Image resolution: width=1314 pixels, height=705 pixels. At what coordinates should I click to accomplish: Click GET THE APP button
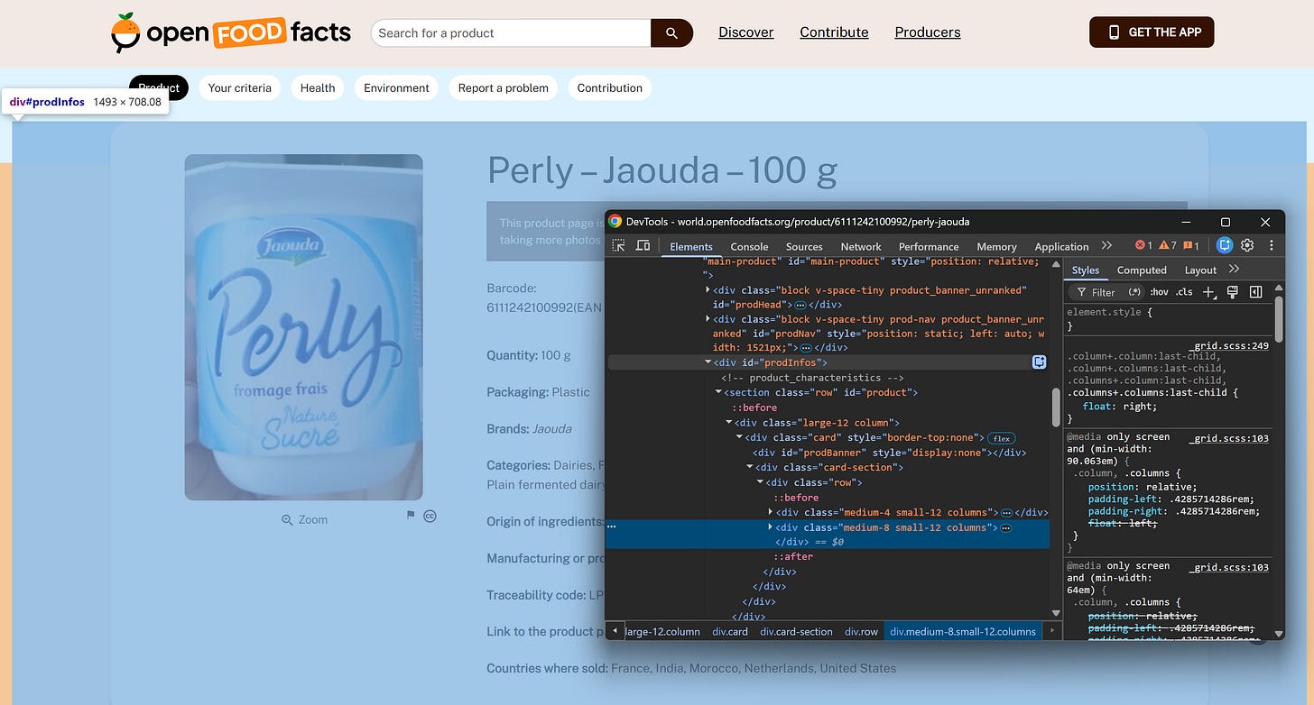tap(1152, 32)
